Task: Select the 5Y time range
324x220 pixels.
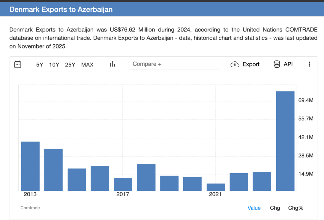Action: point(40,65)
